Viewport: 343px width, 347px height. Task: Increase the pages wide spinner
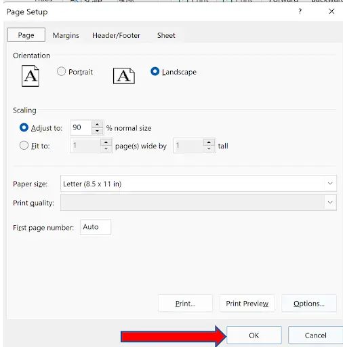tap(106, 142)
